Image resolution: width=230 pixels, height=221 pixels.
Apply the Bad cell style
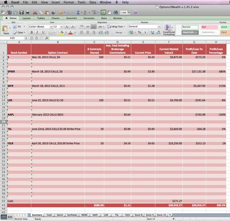point(209,27)
